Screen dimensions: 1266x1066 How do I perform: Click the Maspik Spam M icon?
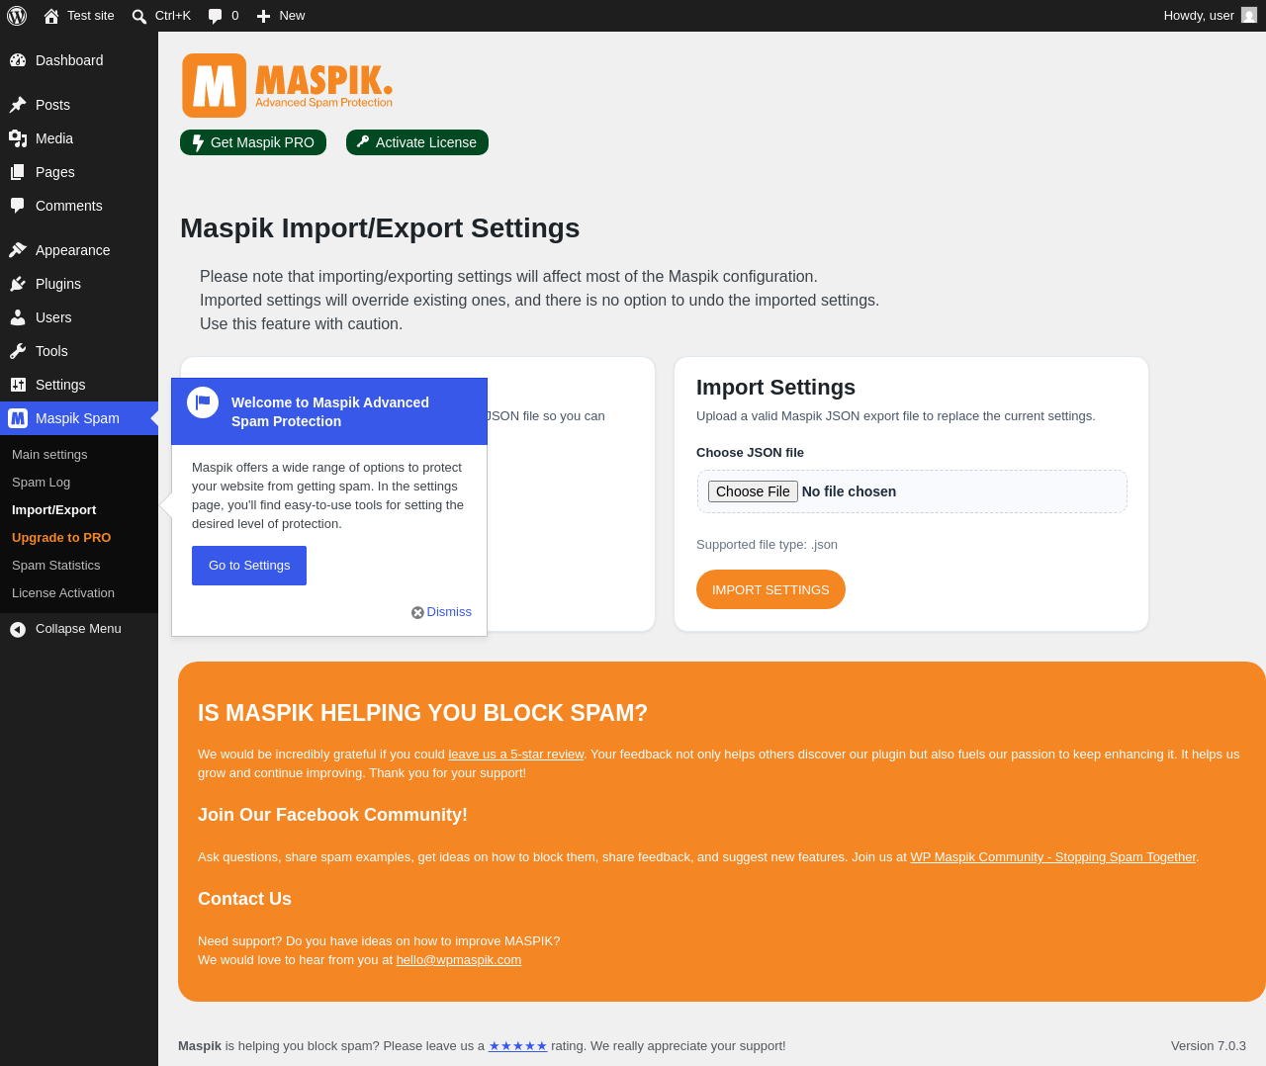point(18,418)
